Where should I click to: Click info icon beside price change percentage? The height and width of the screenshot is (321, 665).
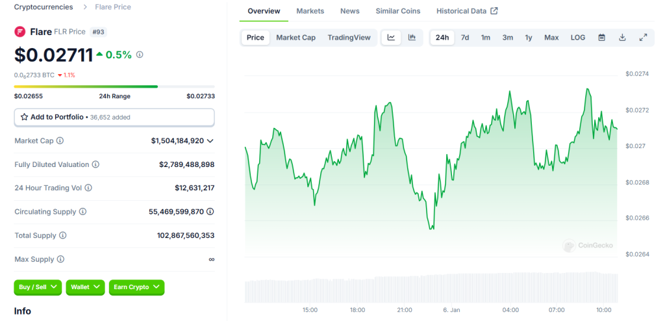click(140, 55)
